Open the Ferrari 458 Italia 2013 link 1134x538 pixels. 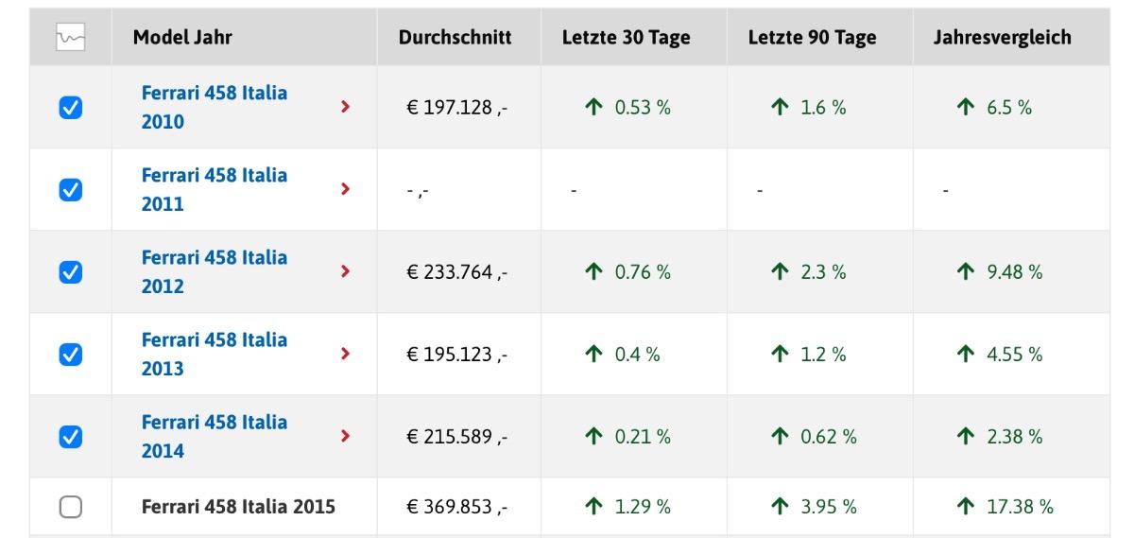(215, 355)
